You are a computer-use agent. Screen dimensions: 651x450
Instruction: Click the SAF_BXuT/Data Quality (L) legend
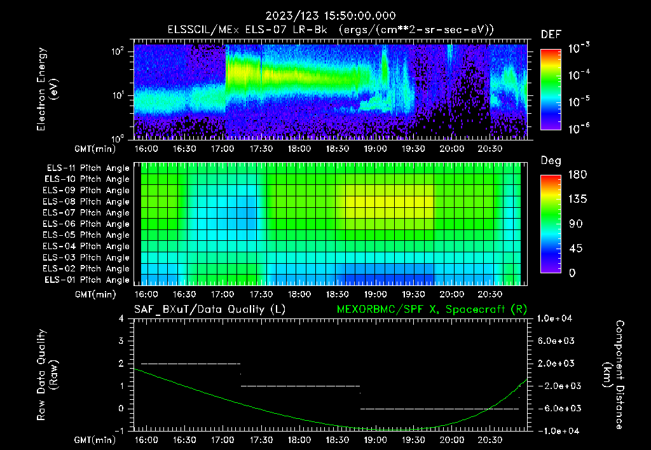210,310
